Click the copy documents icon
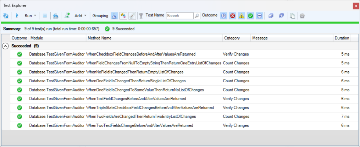 coord(292,16)
